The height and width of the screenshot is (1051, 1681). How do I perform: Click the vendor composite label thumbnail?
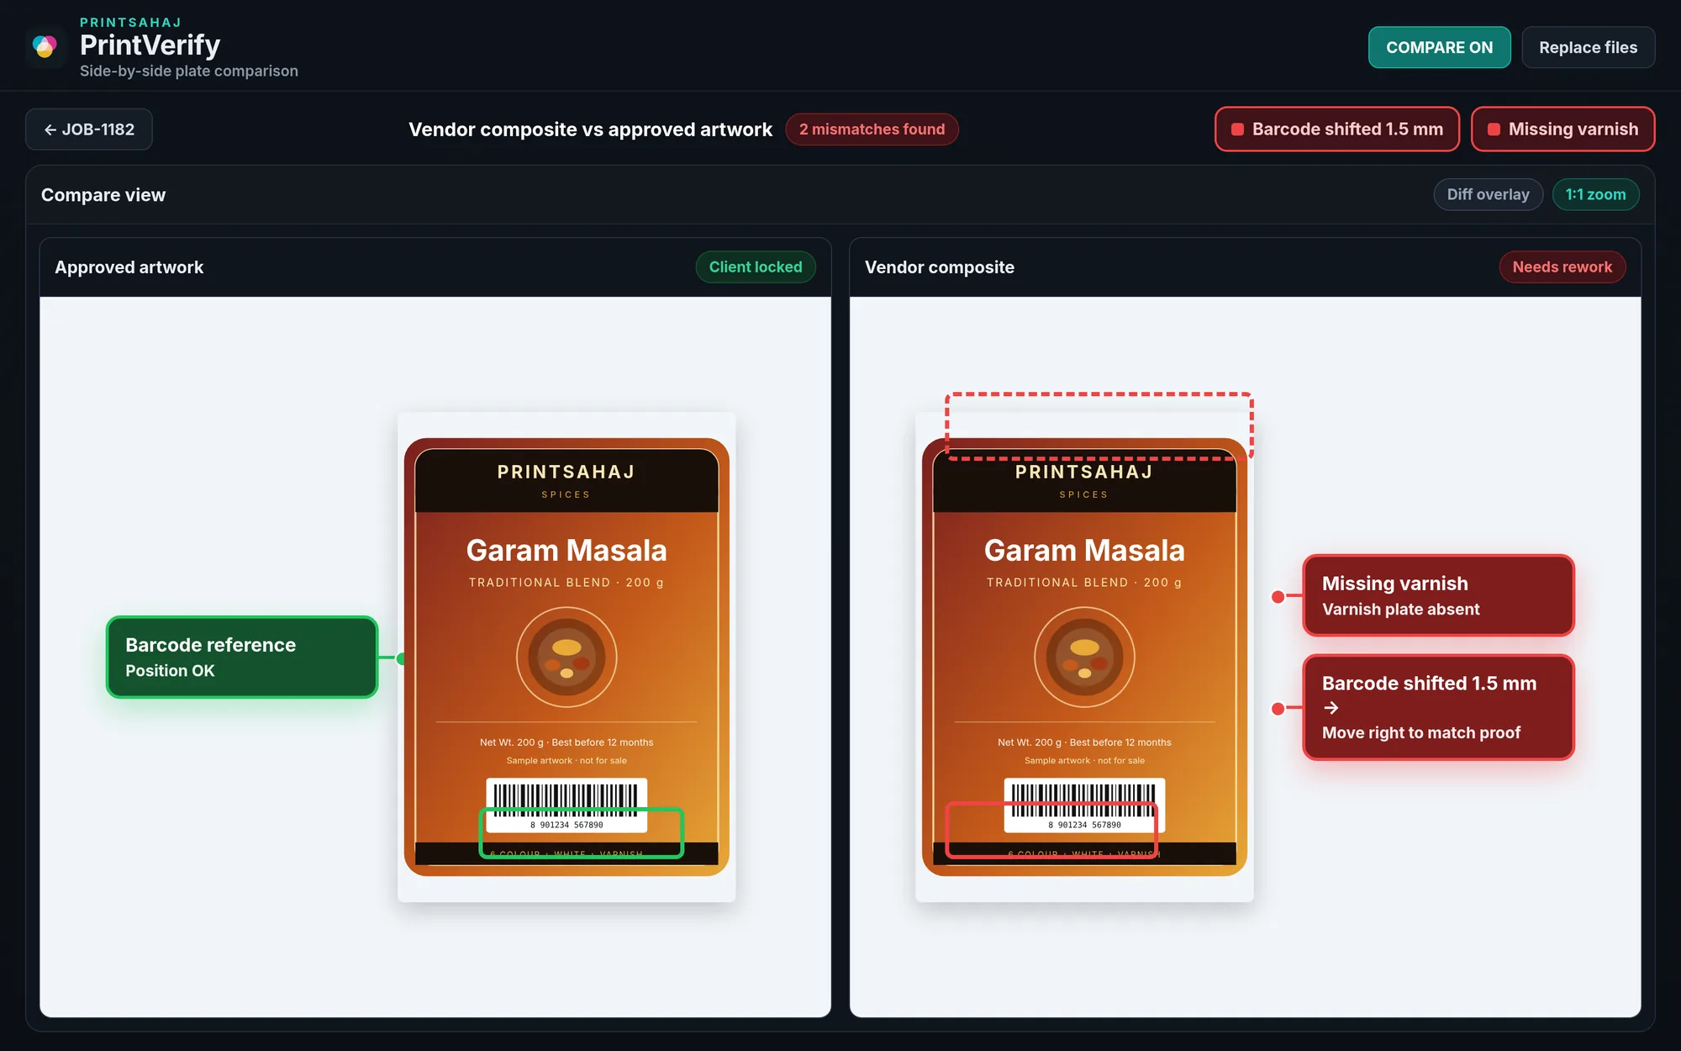[1084, 657]
